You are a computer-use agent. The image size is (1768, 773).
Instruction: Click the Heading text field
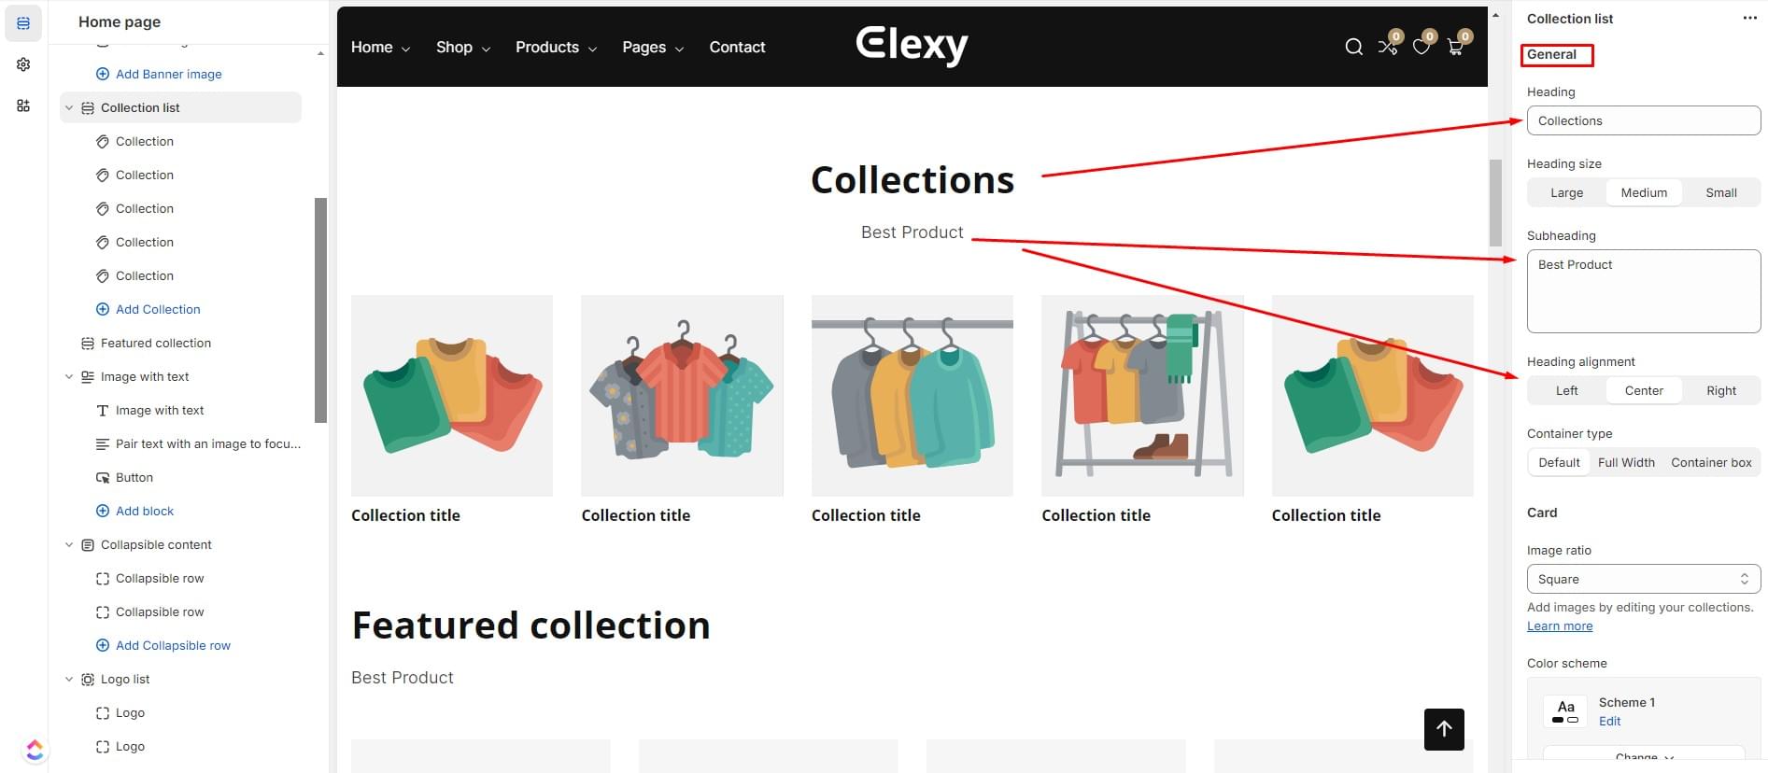point(1644,120)
